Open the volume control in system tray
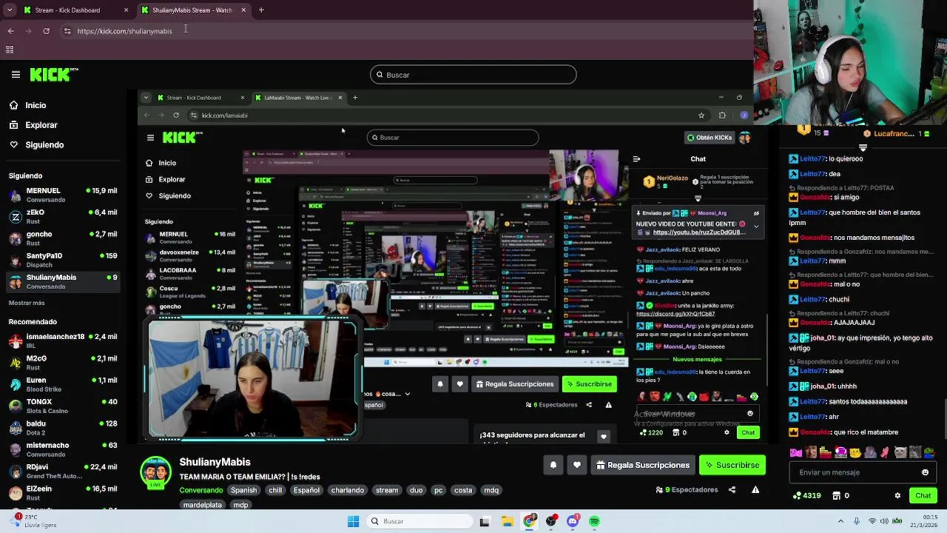Screen dimensions: 947x533 pos(886,521)
